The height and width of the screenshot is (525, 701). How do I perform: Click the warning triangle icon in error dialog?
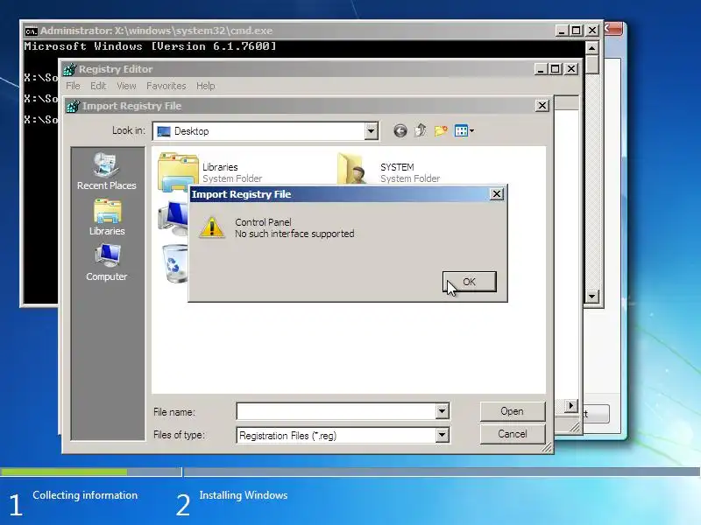coord(212,227)
